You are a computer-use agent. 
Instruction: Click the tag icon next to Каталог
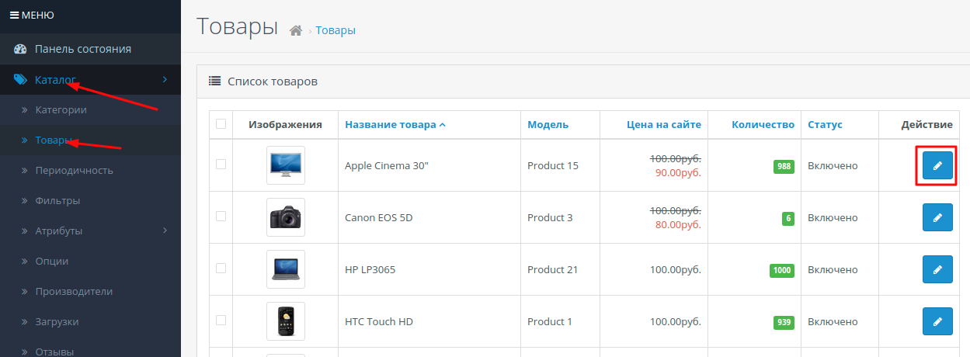[x=21, y=79]
